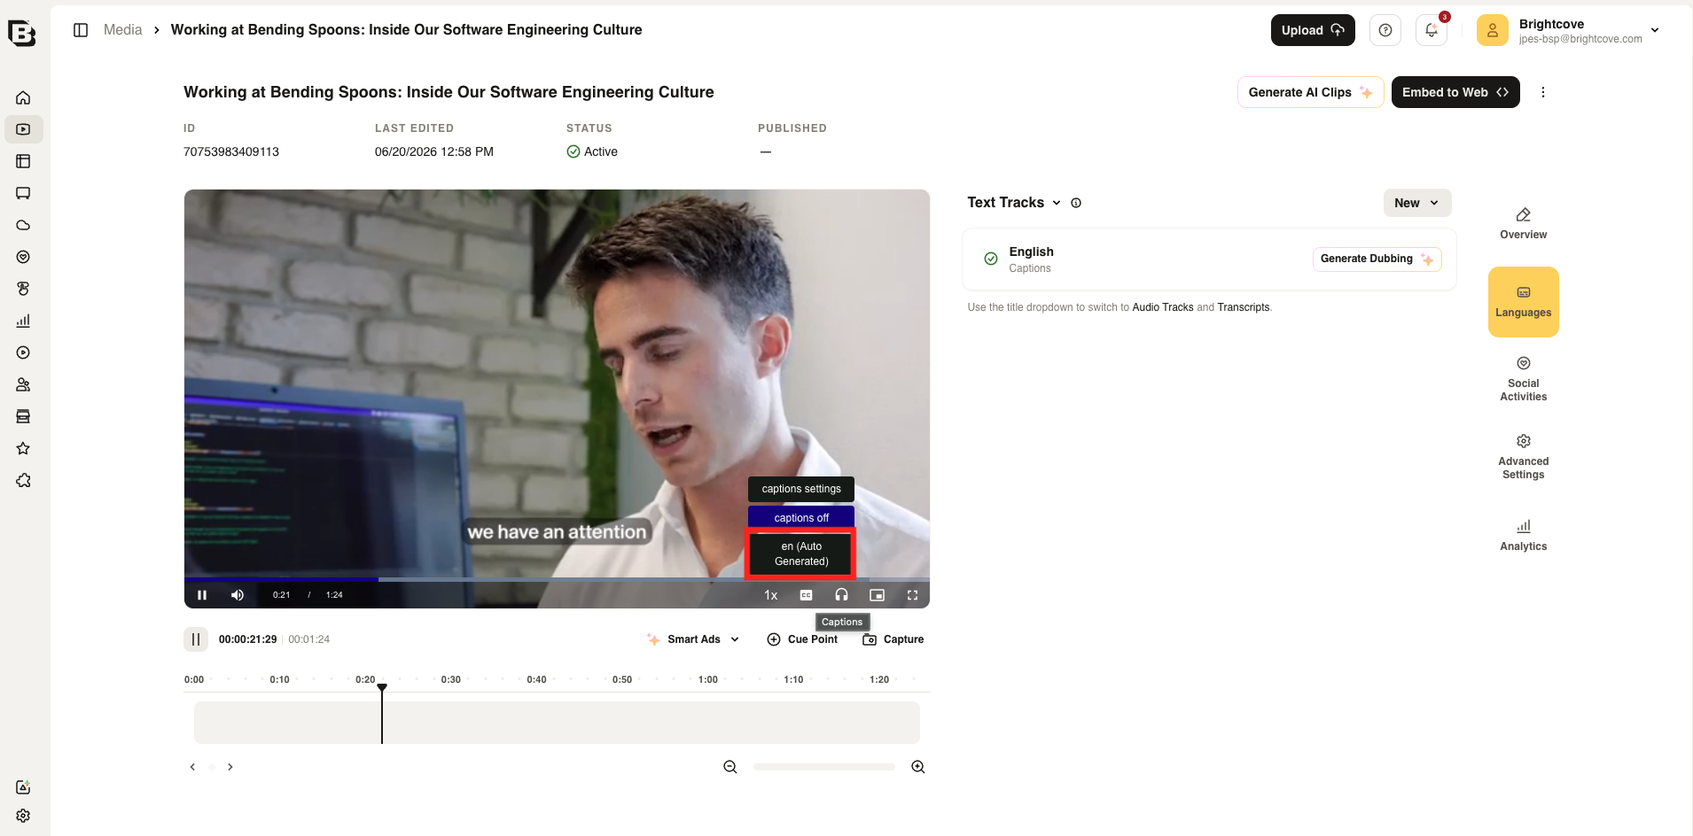Turn captions off in the captions menu
The height and width of the screenshot is (836, 1693).
pos(801,518)
